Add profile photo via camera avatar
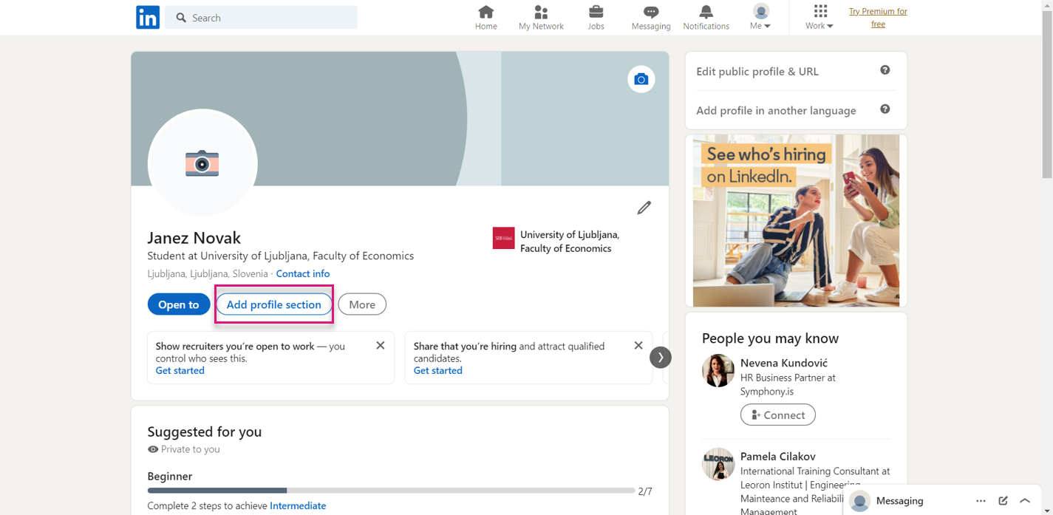 [202, 163]
